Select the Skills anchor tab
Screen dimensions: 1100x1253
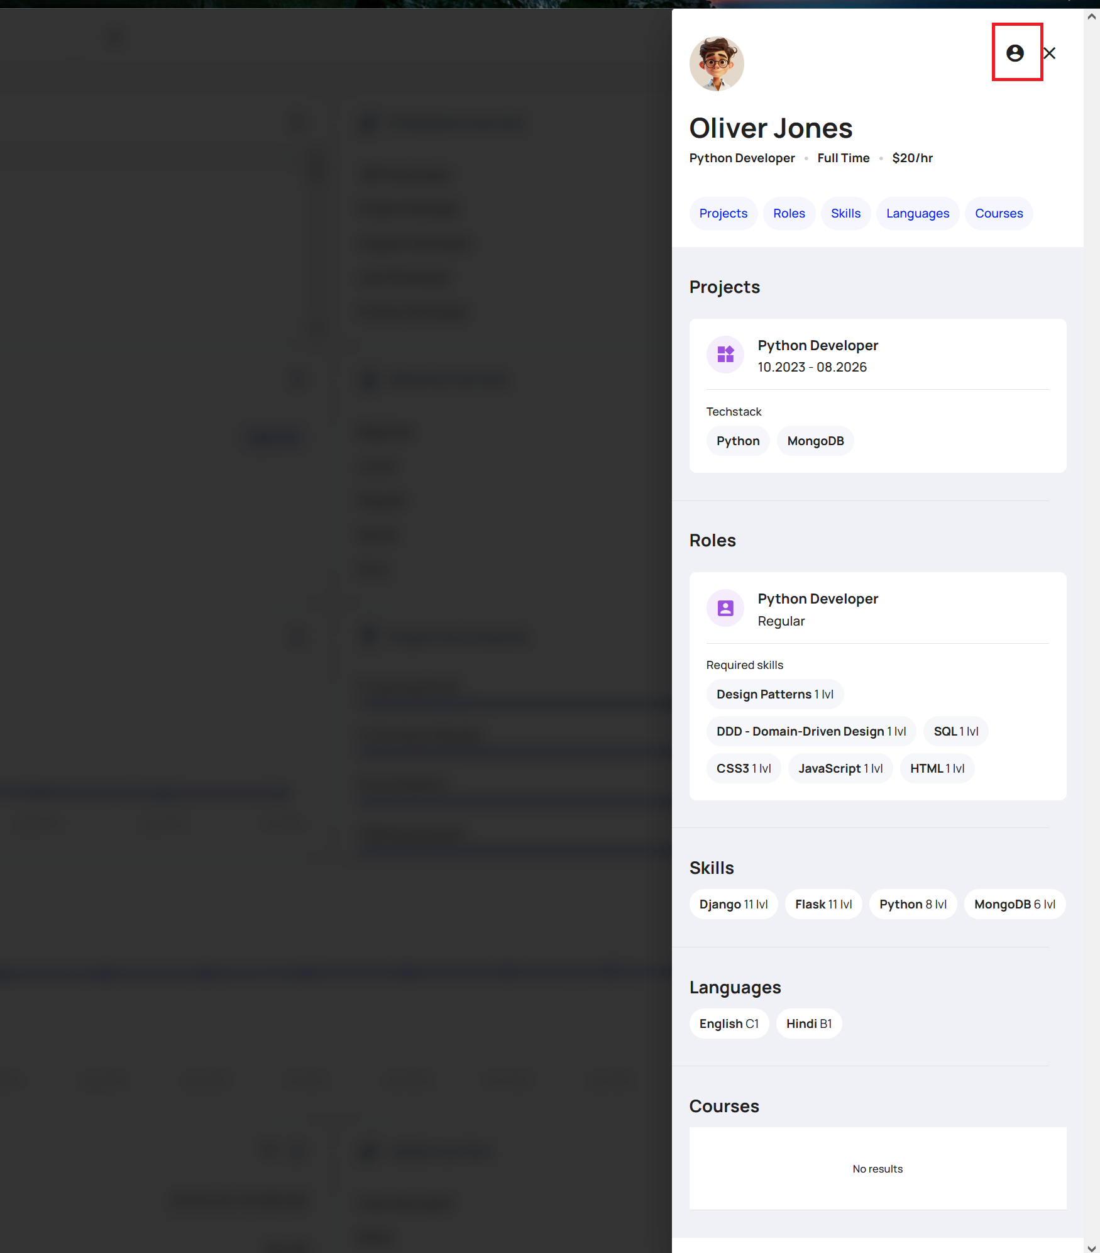tap(845, 213)
